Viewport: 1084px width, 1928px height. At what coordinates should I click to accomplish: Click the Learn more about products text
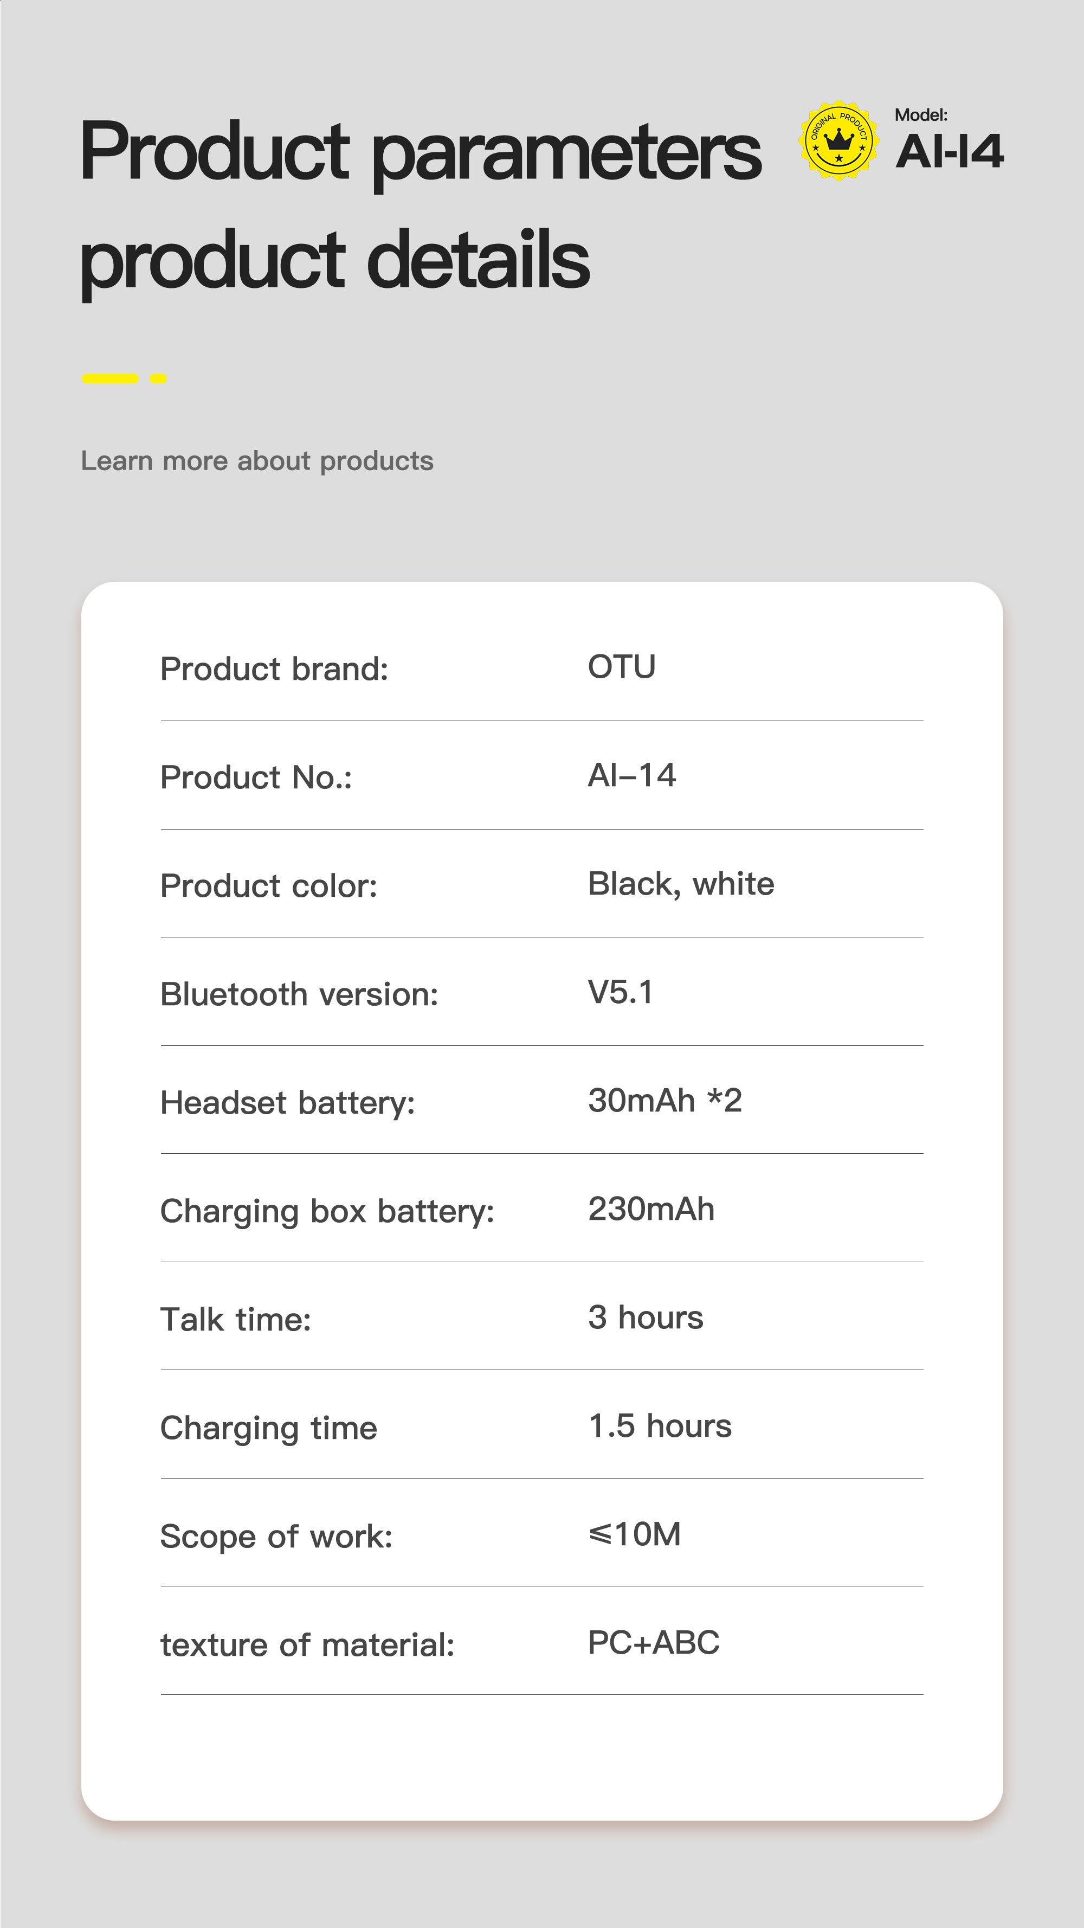click(x=256, y=461)
